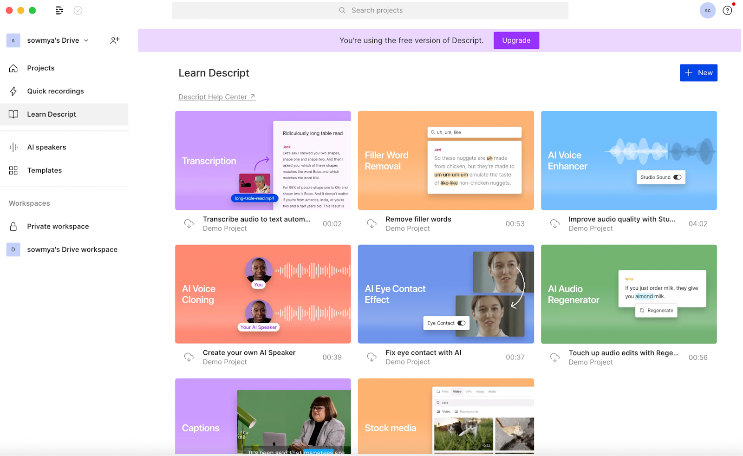Click the Templates grid icon
Image resolution: width=743 pixels, height=456 pixels.
pyautogui.click(x=13, y=170)
